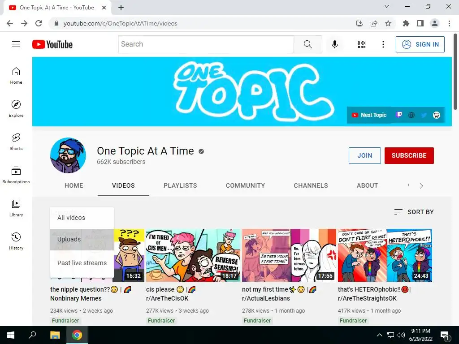Switch to the COMMUNITY tab
Screen dimensions: 459x344
[245, 185]
